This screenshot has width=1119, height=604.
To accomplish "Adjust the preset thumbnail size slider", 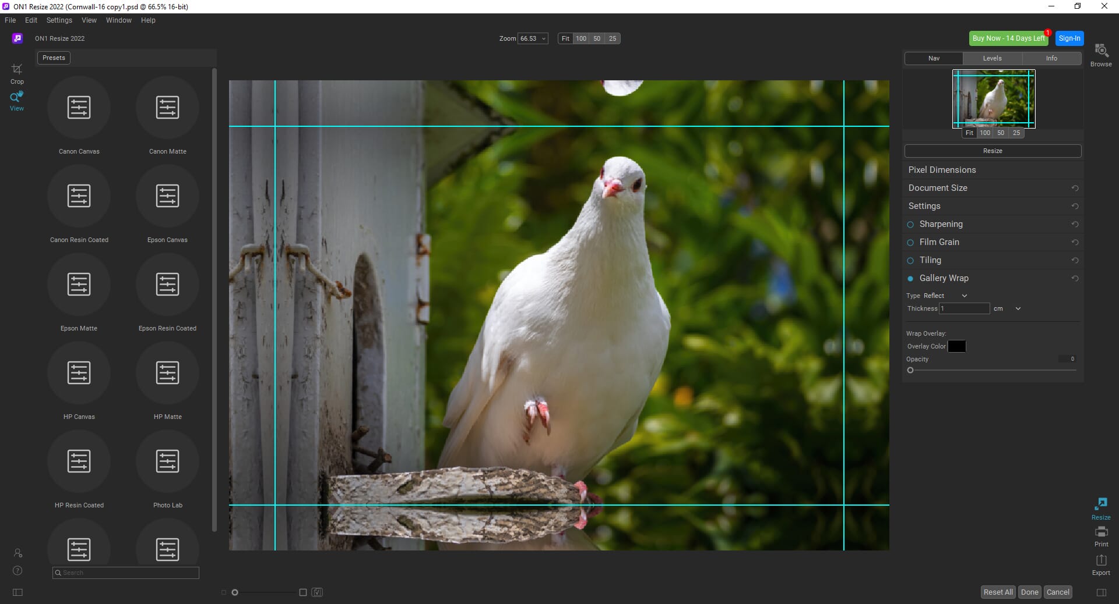I will [x=235, y=592].
